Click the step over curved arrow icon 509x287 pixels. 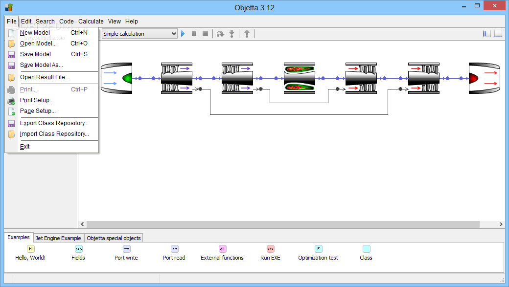tap(220, 34)
